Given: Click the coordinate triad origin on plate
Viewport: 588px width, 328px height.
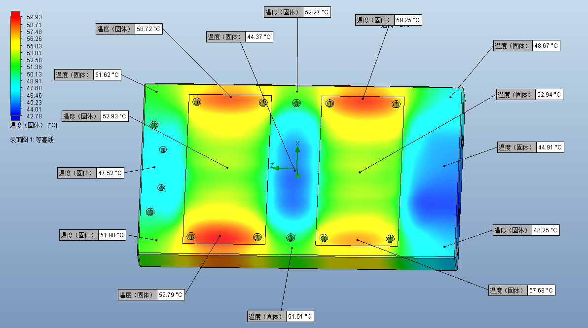Looking at the screenshot, I should coord(297,169).
